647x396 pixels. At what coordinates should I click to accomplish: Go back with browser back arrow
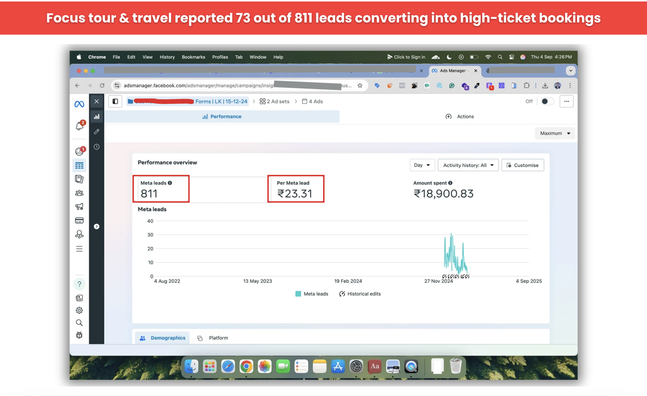[x=77, y=85]
